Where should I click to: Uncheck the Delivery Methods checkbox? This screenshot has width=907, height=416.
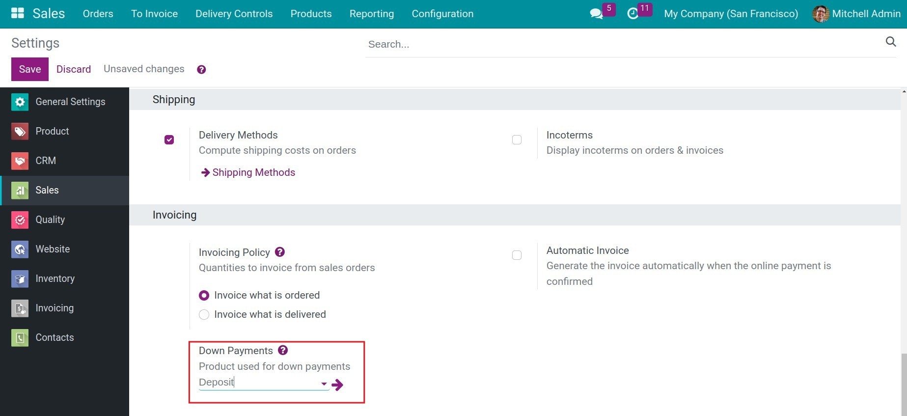pyautogui.click(x=169, y=140)
